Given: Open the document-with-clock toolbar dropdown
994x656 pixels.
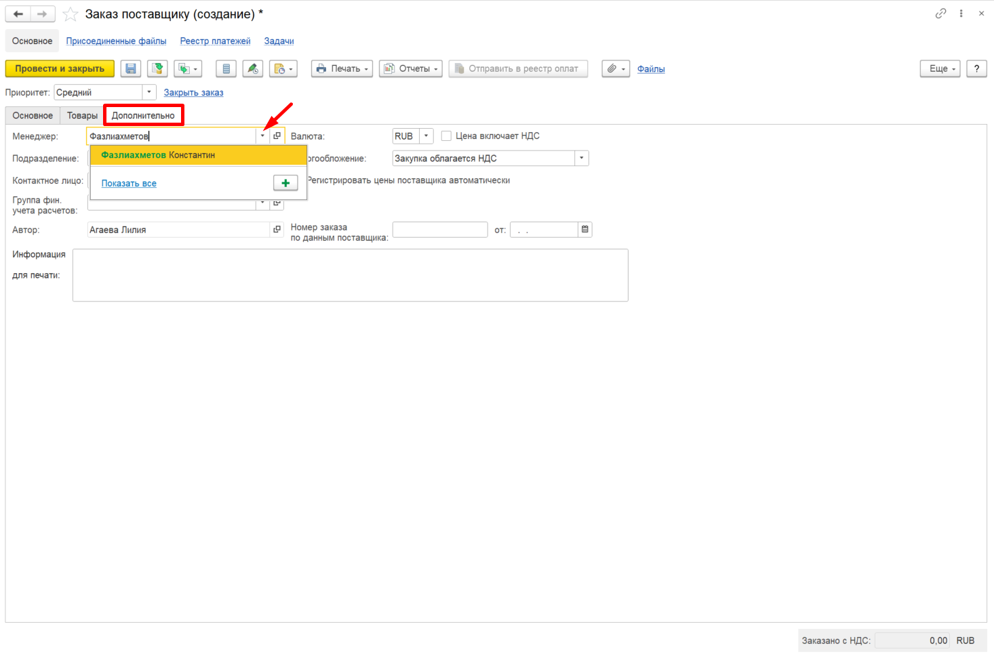Looking at the screenshot, I should 283,68.
